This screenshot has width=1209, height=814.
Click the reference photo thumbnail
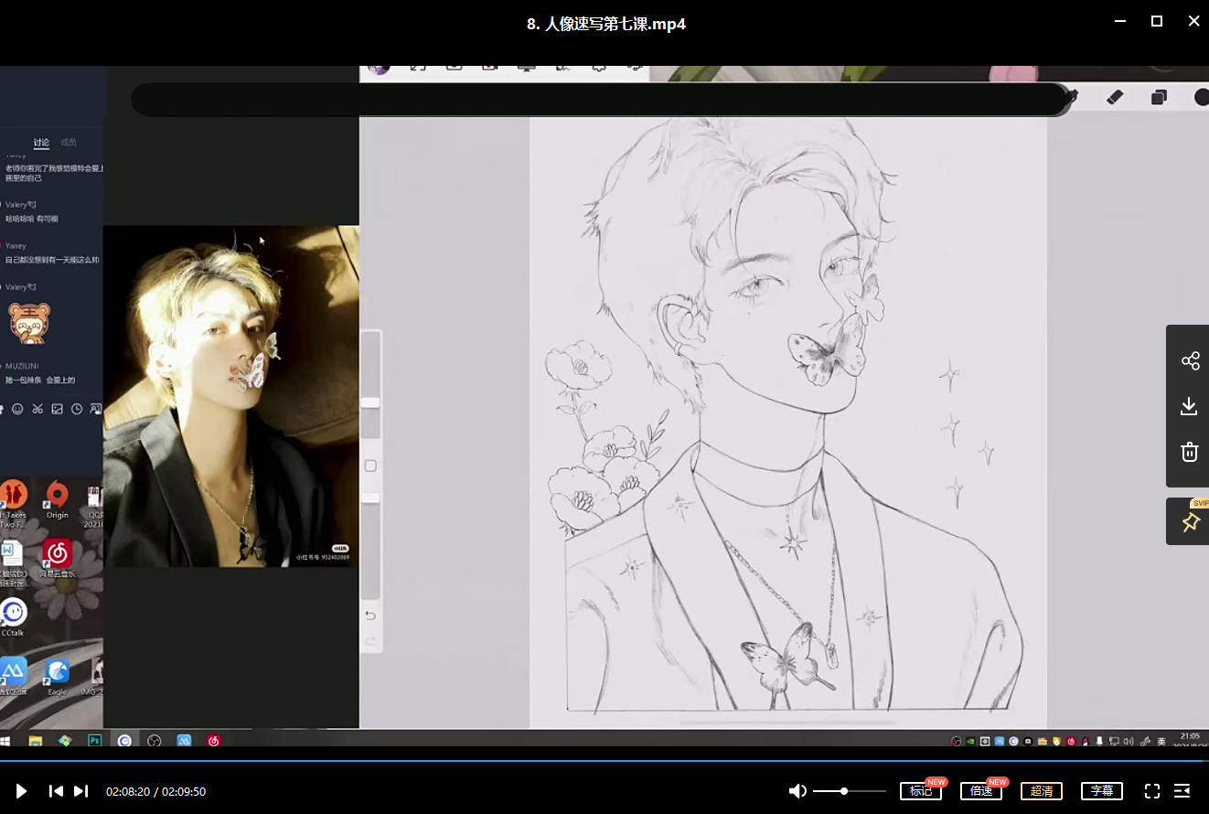(230, 396)
